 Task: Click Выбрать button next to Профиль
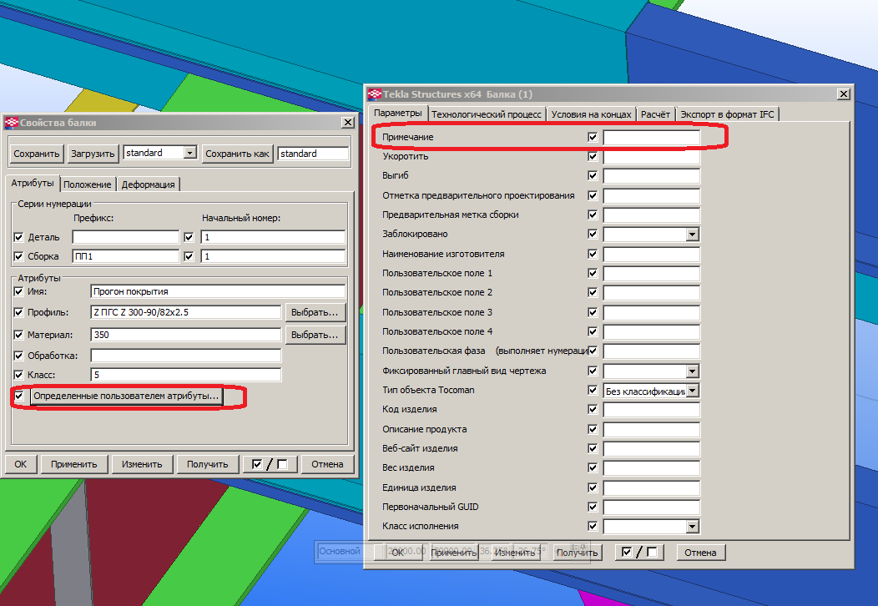click(x=315, y=312)
